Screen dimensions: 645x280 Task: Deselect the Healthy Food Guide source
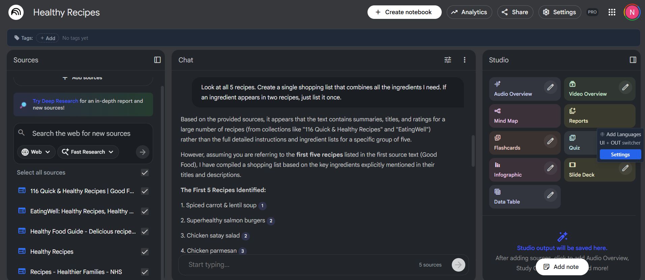point(144,231)
